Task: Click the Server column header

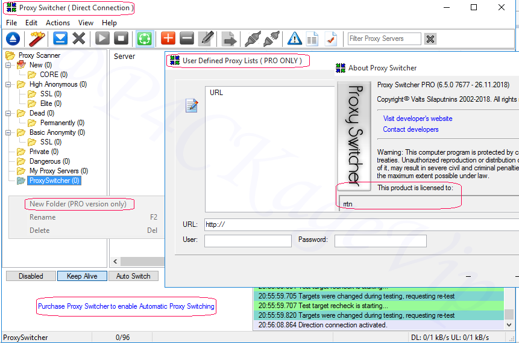Action: coord(124,57)
